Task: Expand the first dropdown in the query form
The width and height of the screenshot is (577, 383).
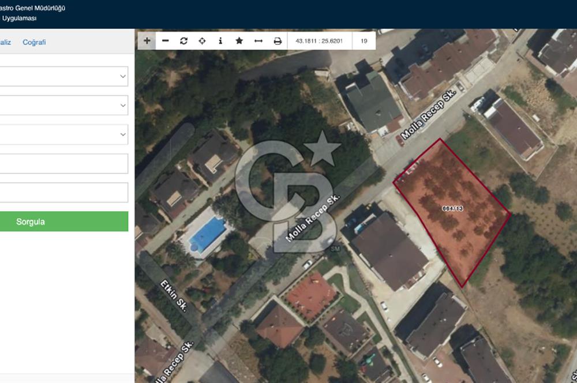Action: point(63,77)
